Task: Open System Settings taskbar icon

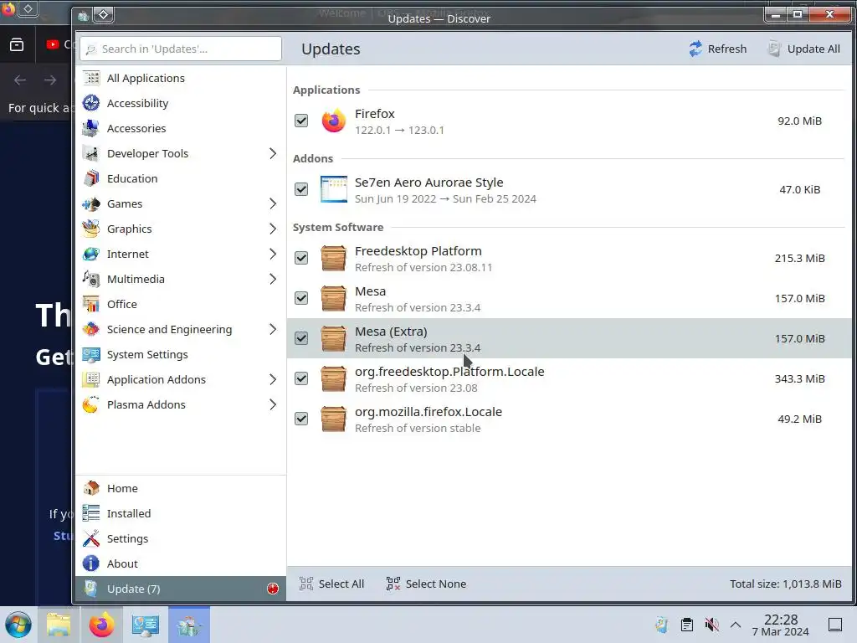Action: (146, 625)
